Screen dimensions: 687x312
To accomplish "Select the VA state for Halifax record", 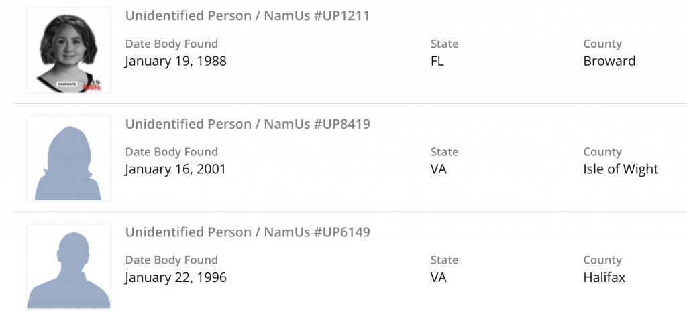I will pyautogui.click(x=439, y=277).
